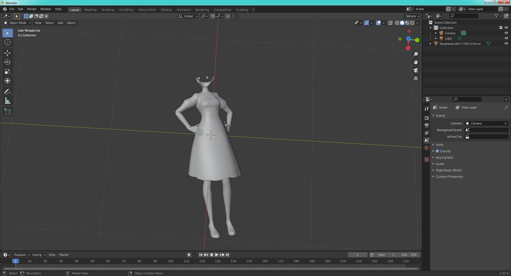Screen dimensions: 511x276
Task: Expand the MargHead-vb0 tree item
Action: tap(431, 44)
